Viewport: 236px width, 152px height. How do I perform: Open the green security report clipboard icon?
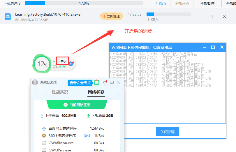[97, 83]
